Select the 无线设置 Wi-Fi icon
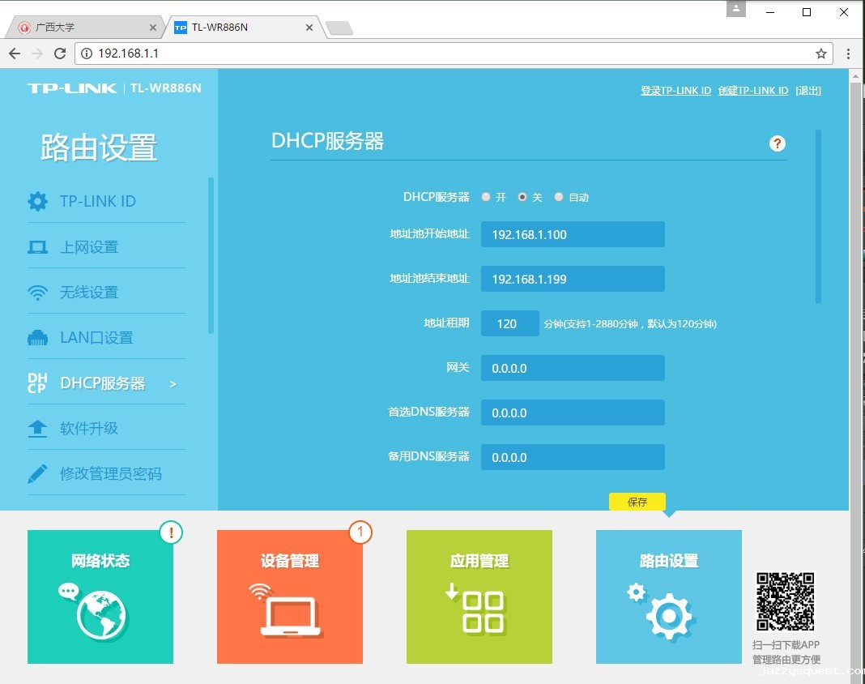Viewport: 865px width, 684px height. coord(37,293)
